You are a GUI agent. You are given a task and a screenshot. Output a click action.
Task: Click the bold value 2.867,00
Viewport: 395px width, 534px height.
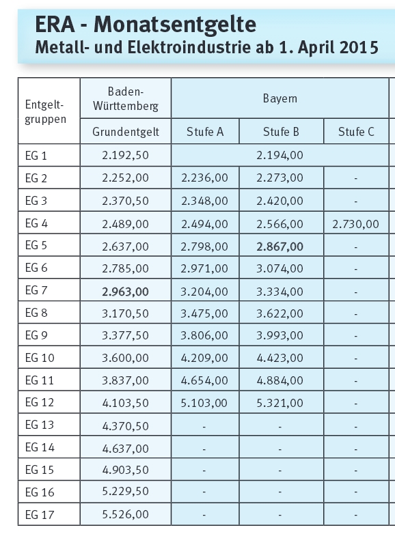point(280,247)
